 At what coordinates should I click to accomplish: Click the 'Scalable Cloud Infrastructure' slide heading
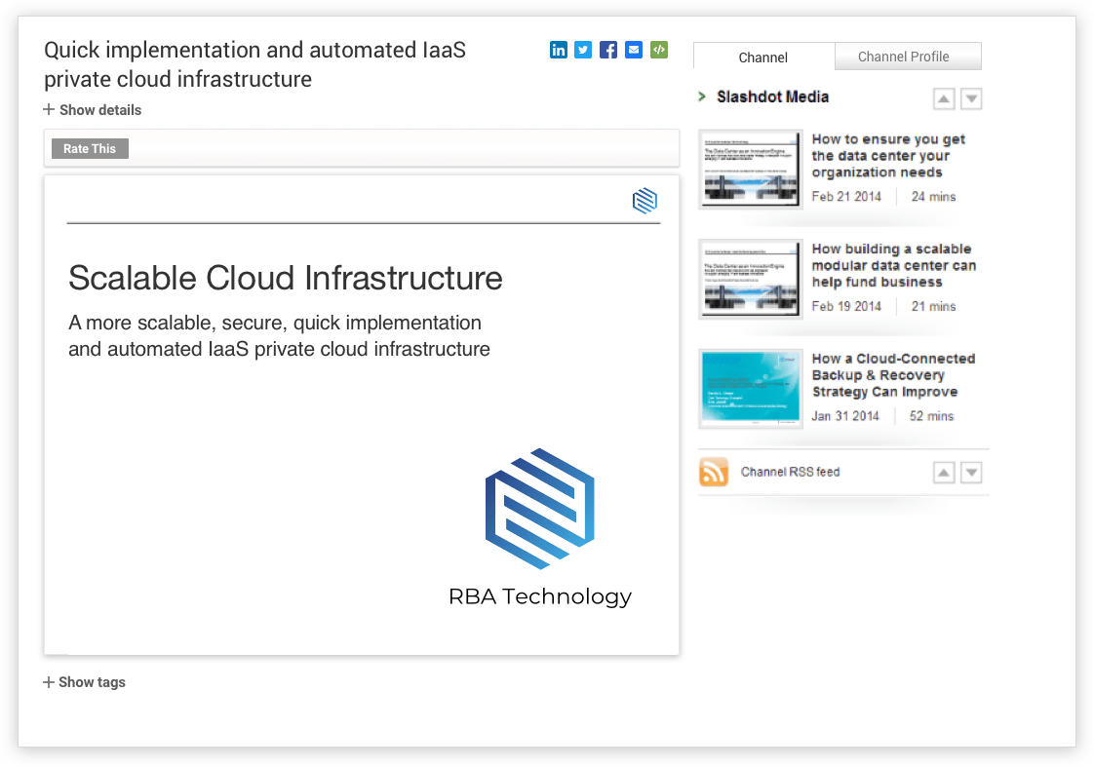[286, 278]
